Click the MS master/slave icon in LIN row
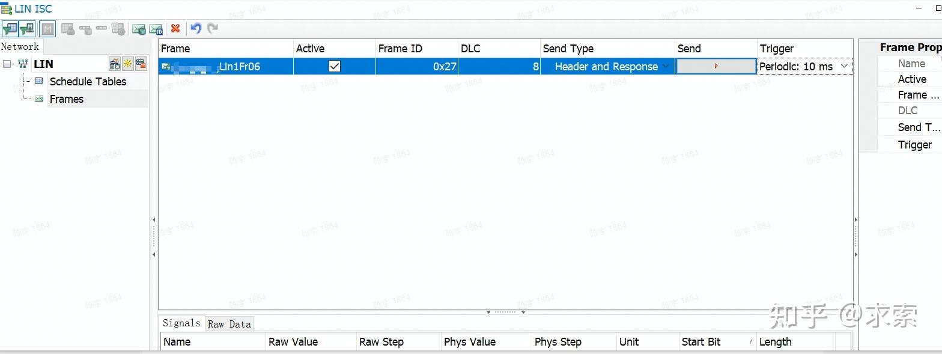 point(115,64)
